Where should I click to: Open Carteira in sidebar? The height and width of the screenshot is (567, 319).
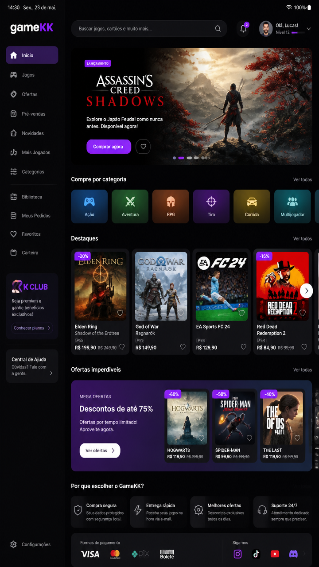click(32, 252)
